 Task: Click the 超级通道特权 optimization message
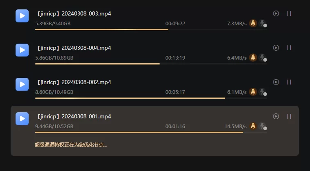[x=71, y=145]
